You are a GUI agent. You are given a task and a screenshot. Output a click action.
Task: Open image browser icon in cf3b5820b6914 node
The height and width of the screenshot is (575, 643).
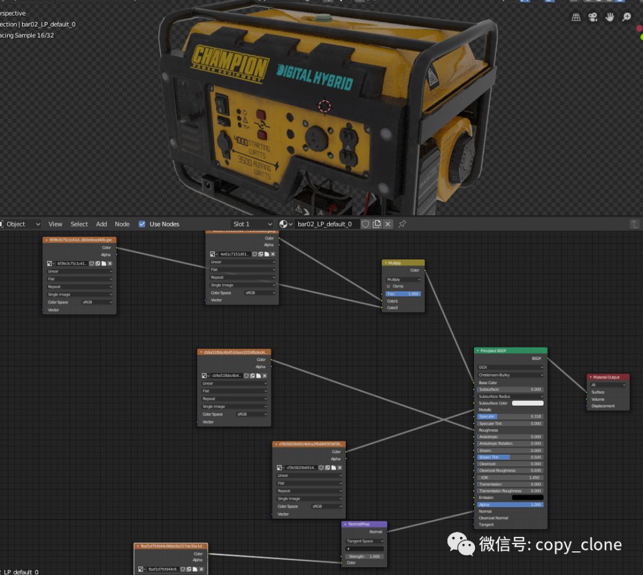point(280,467)
